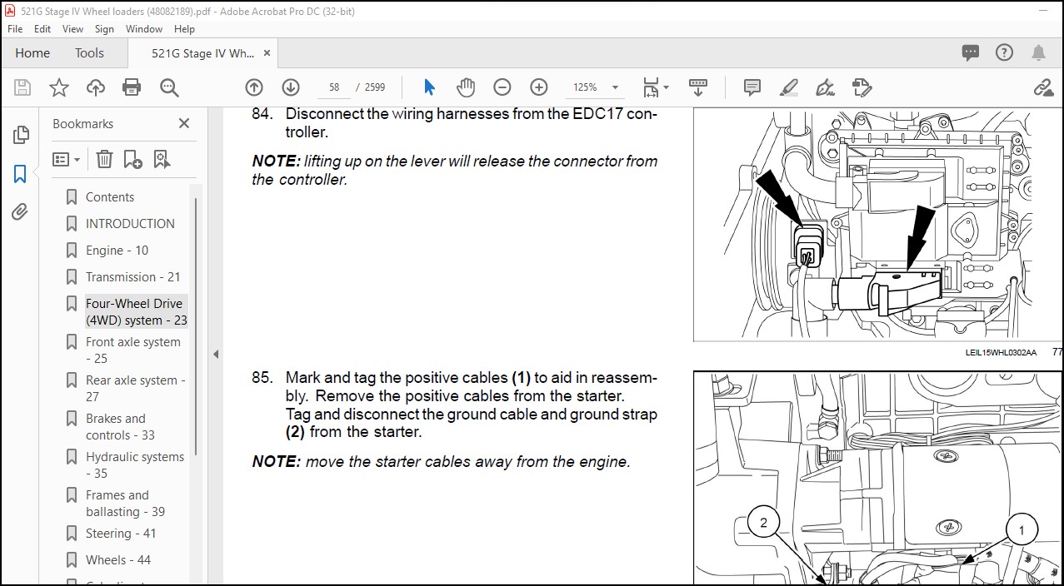
Task: Delete the selected bookmark with trash icon
Action: (x=104, y=159)
